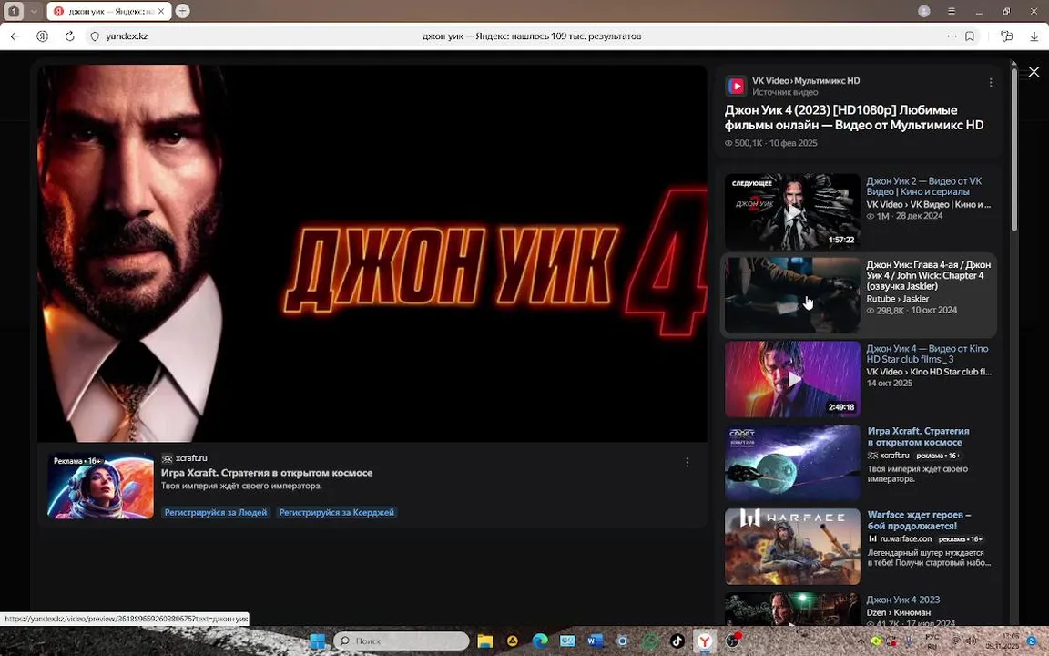This screenshot has width=1049, height=656.
Task: Open the Джон Уик 2 — Видео от VK title
Action: pyautogui.click(x=924, y=186)
